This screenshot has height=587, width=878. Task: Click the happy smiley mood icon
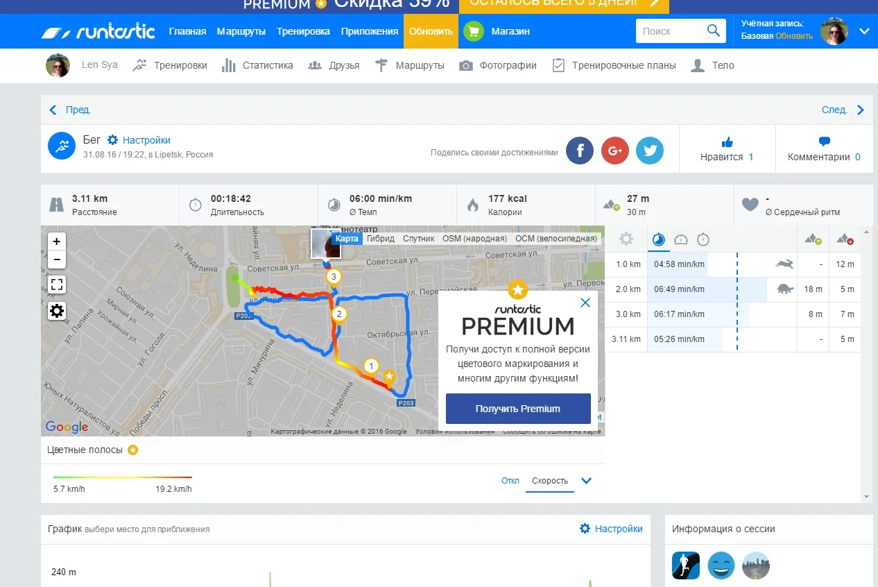pyautogui.click(x=721, y=565)
